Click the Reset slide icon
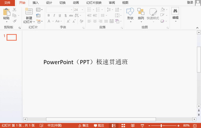201x128 pixels. point(38,15)
